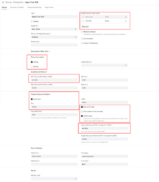This screenshot has height=182, width=159.
Task: Enable the Mixed Conditions checkbox
Action: (82, 32)
